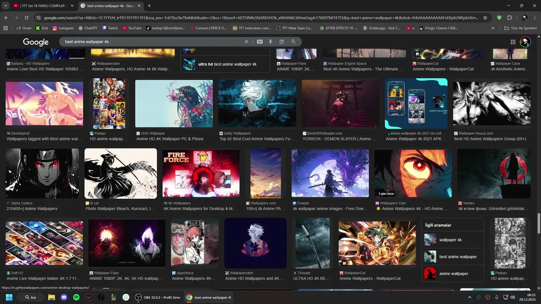Bookmark this page with the star icon
Viewport: 541px width, 304px height.
(485, 18)
